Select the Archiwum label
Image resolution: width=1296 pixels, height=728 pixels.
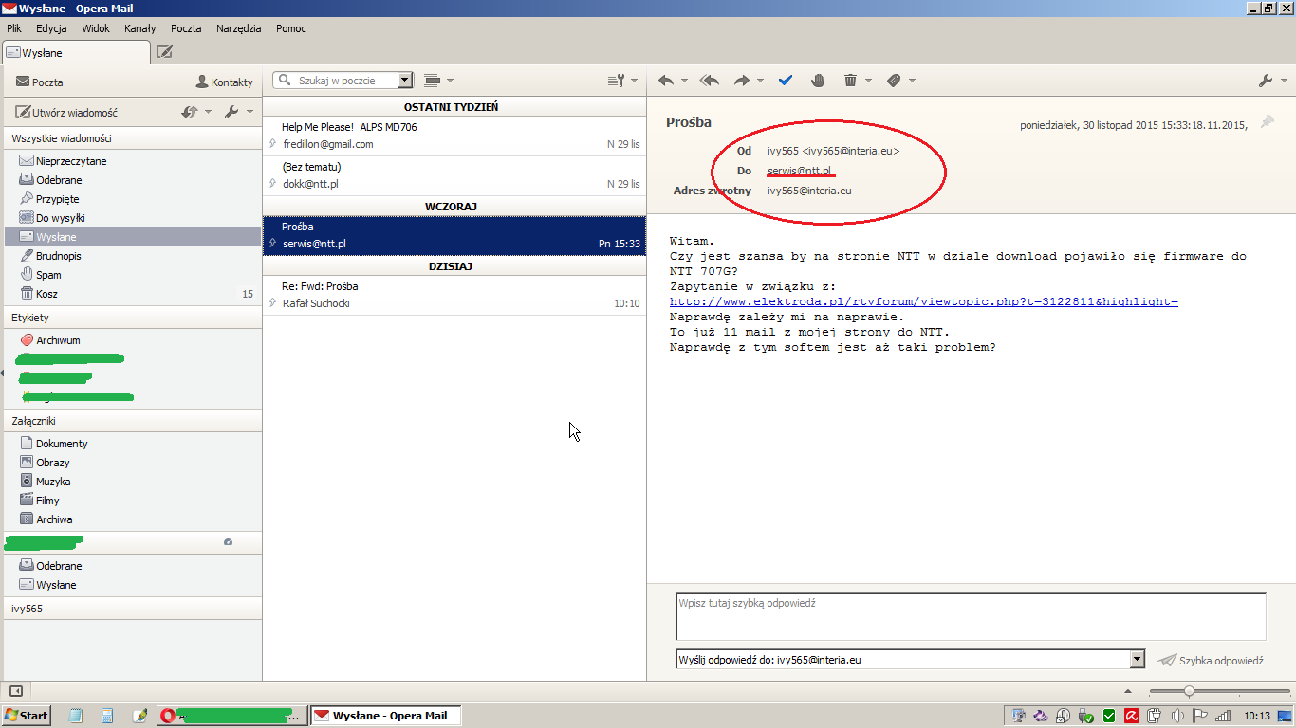133,340
